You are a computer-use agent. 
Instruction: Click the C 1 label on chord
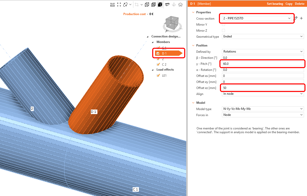click(x=135, y=189)
